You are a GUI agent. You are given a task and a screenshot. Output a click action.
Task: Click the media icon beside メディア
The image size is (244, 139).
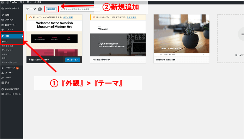2,20
